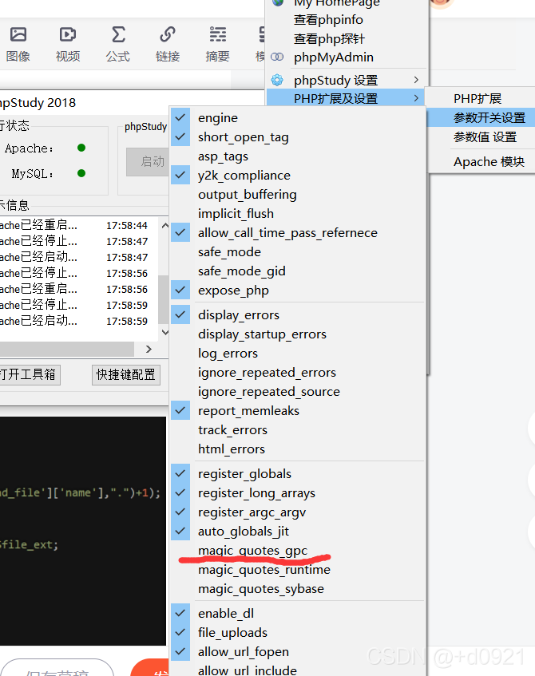The height and width of the screenshot is (676, 535).
Task: Enable display_startup_errors option
Action: 298,334
